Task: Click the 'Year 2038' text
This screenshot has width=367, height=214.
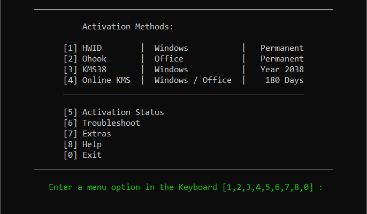Action: tap(282, 70)
